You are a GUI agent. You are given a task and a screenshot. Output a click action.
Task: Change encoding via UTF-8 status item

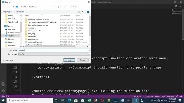coord(157,96)
